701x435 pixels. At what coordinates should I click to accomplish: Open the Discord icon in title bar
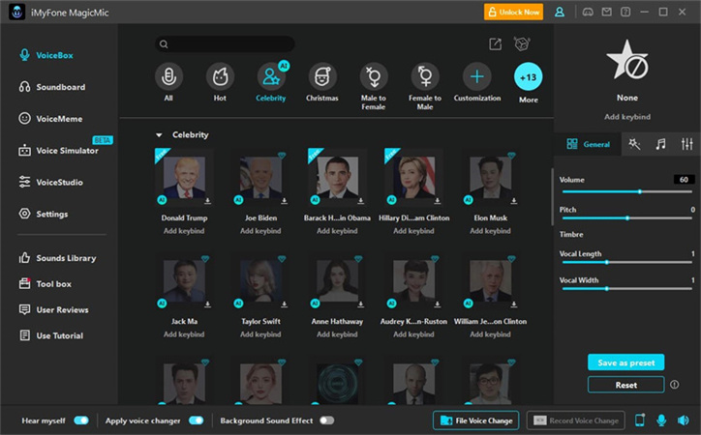pyautogui.click(x=588, y=12)
